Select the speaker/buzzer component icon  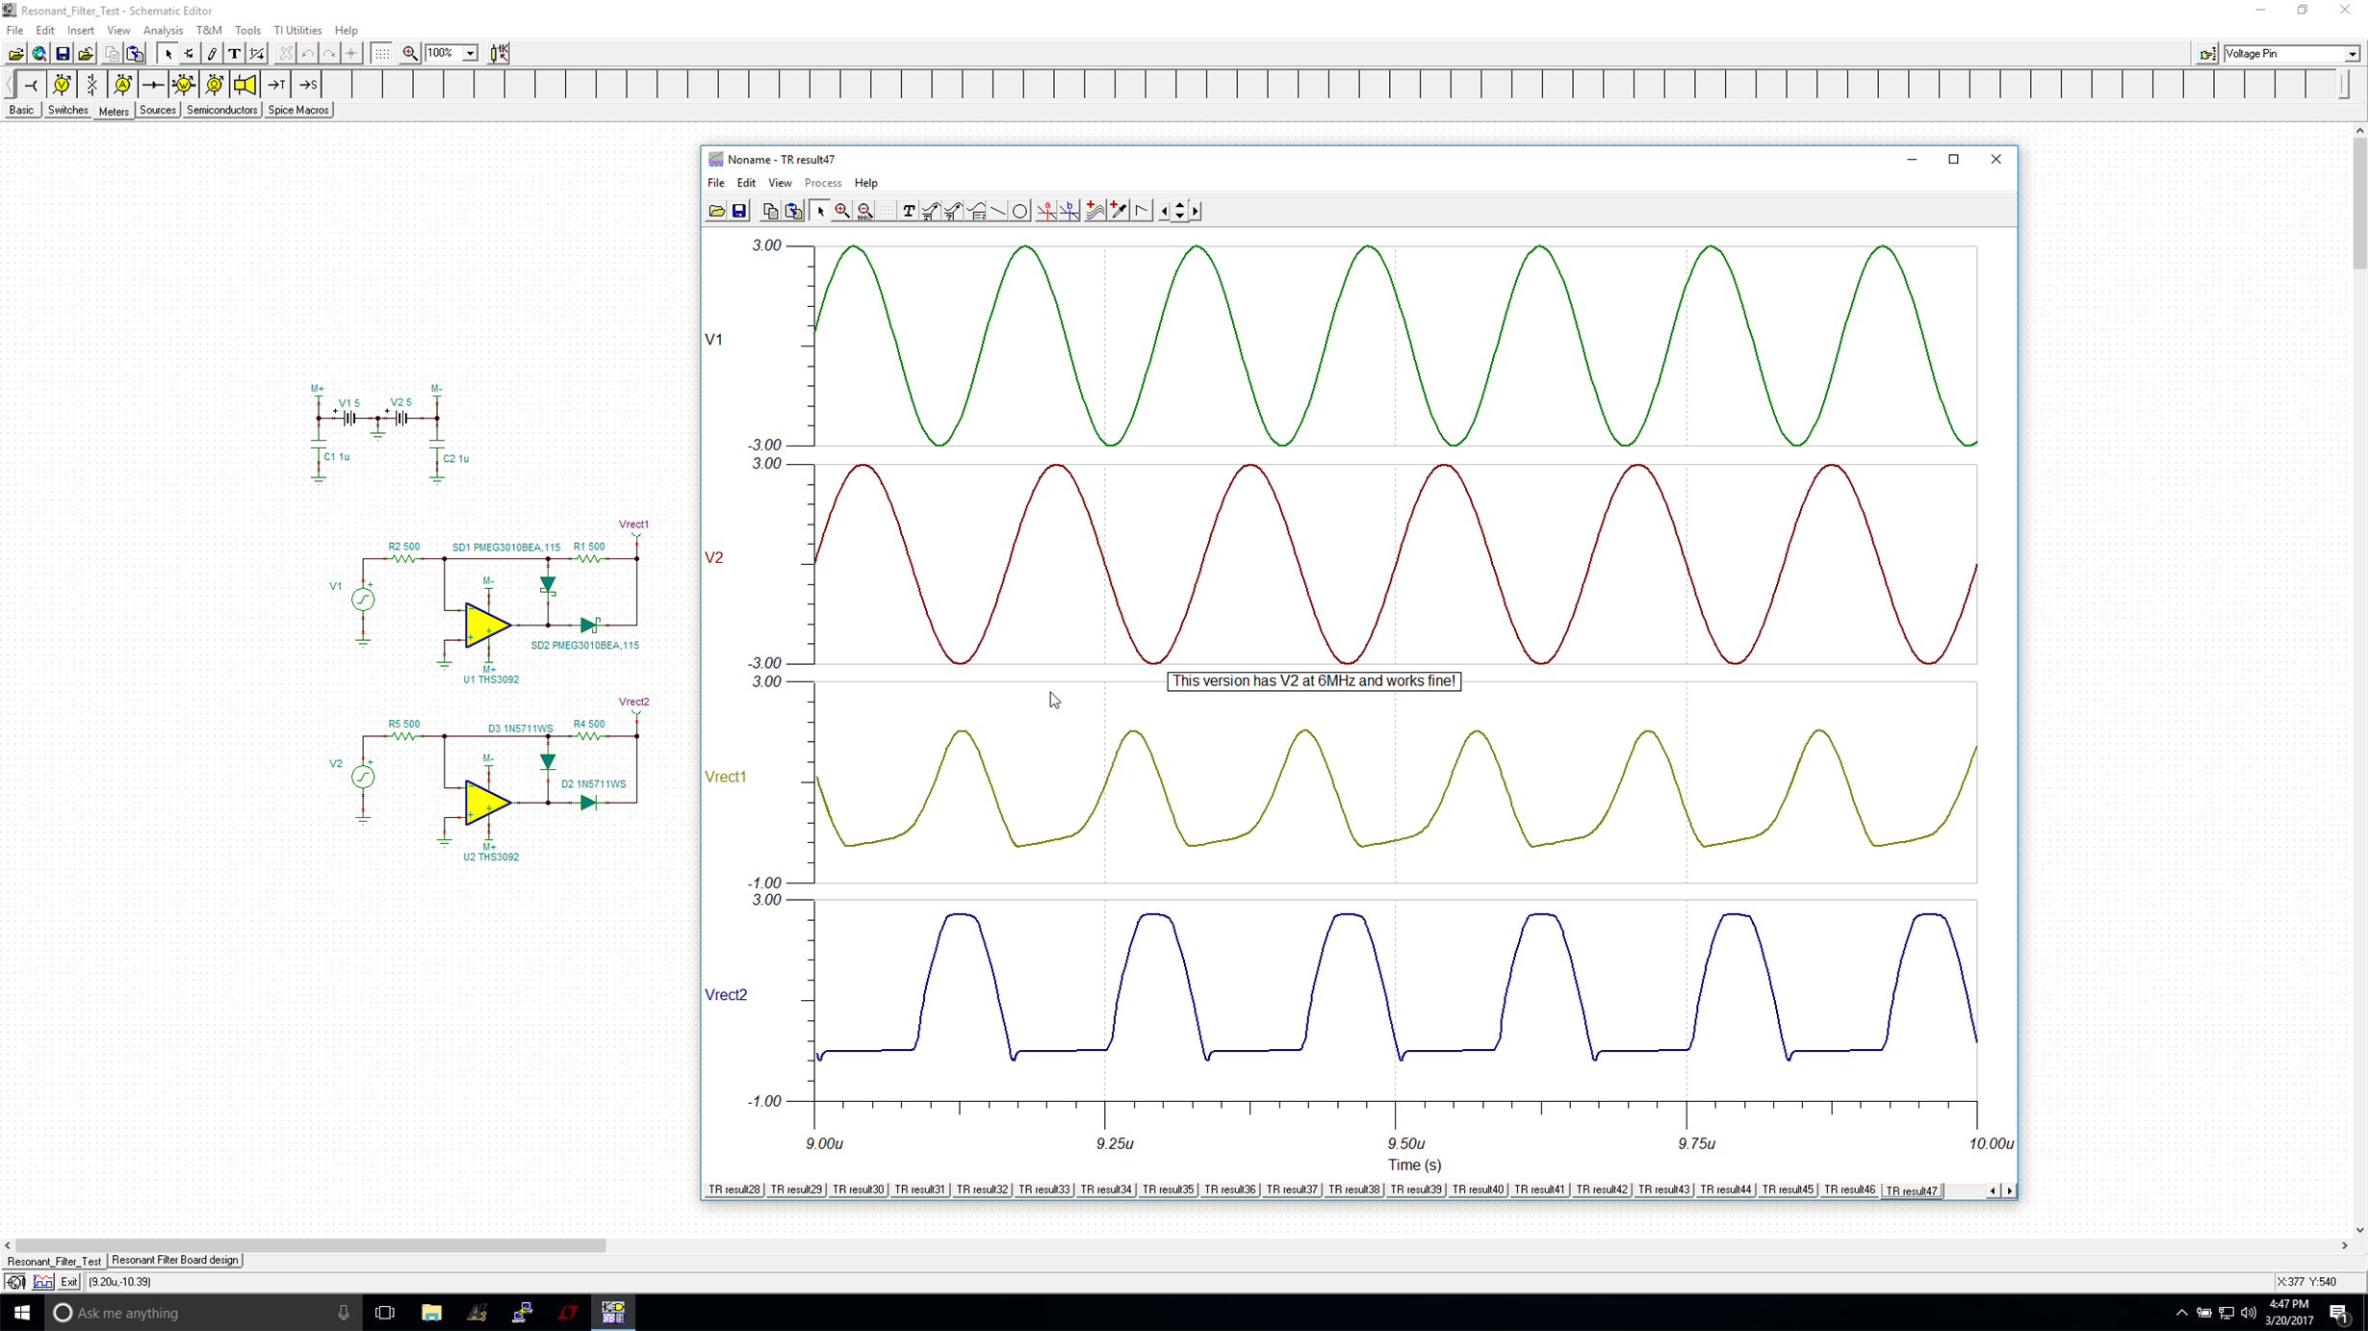pyautogui.click(x=245, y=85)
